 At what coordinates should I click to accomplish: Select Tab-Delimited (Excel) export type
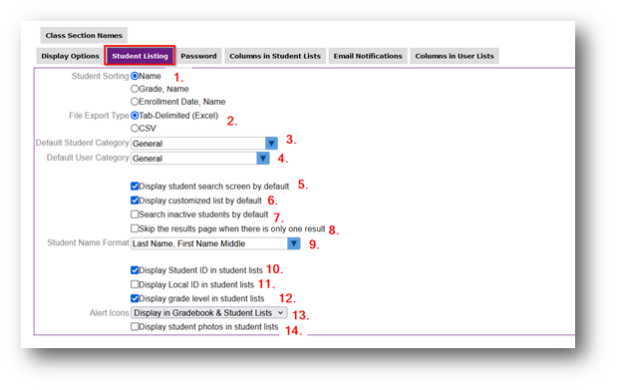point(135,116)
